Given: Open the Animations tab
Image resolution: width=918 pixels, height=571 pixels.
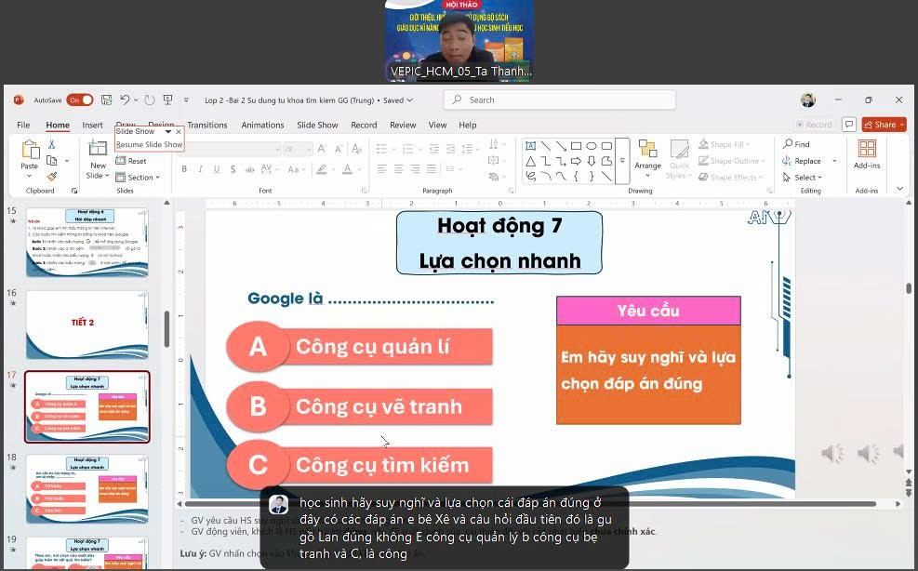Looking at the screenshot, I should tap(262, 125).
